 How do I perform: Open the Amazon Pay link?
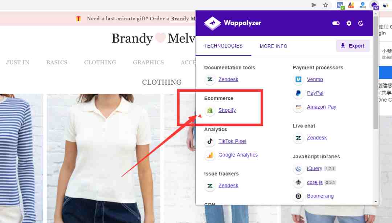pos(322,107)
